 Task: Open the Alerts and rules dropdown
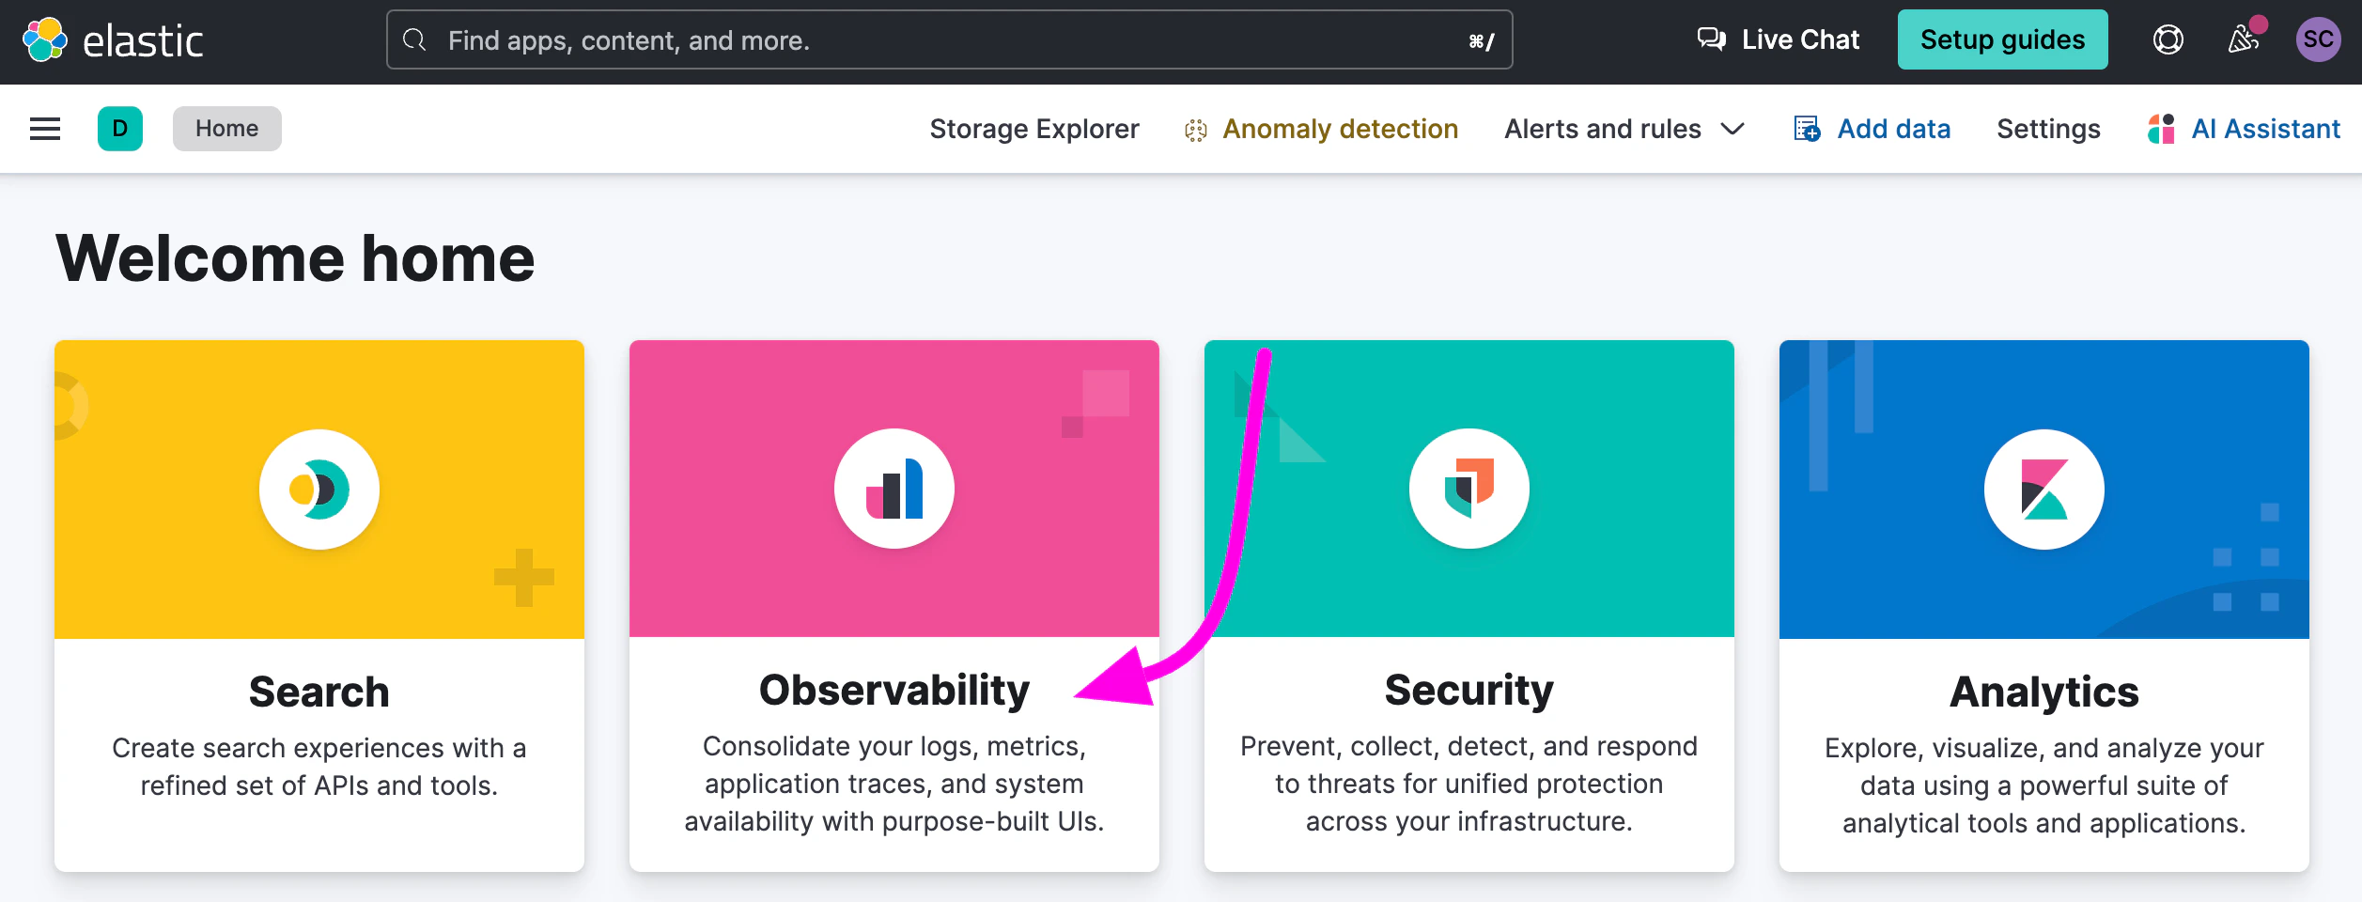pos(1624,129)
